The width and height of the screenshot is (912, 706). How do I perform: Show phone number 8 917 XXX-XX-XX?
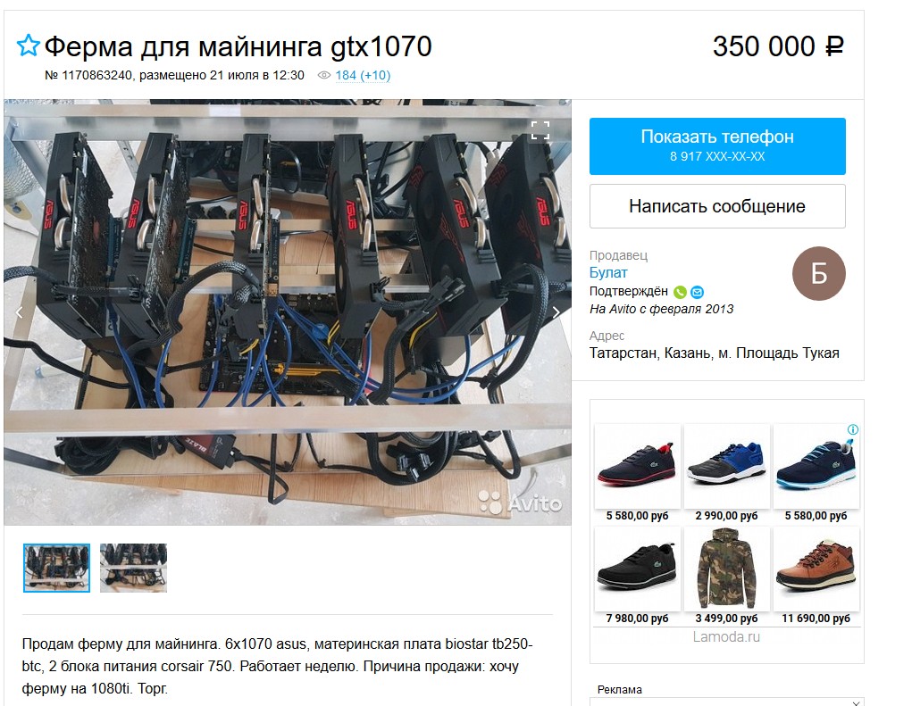coord(717,146)
